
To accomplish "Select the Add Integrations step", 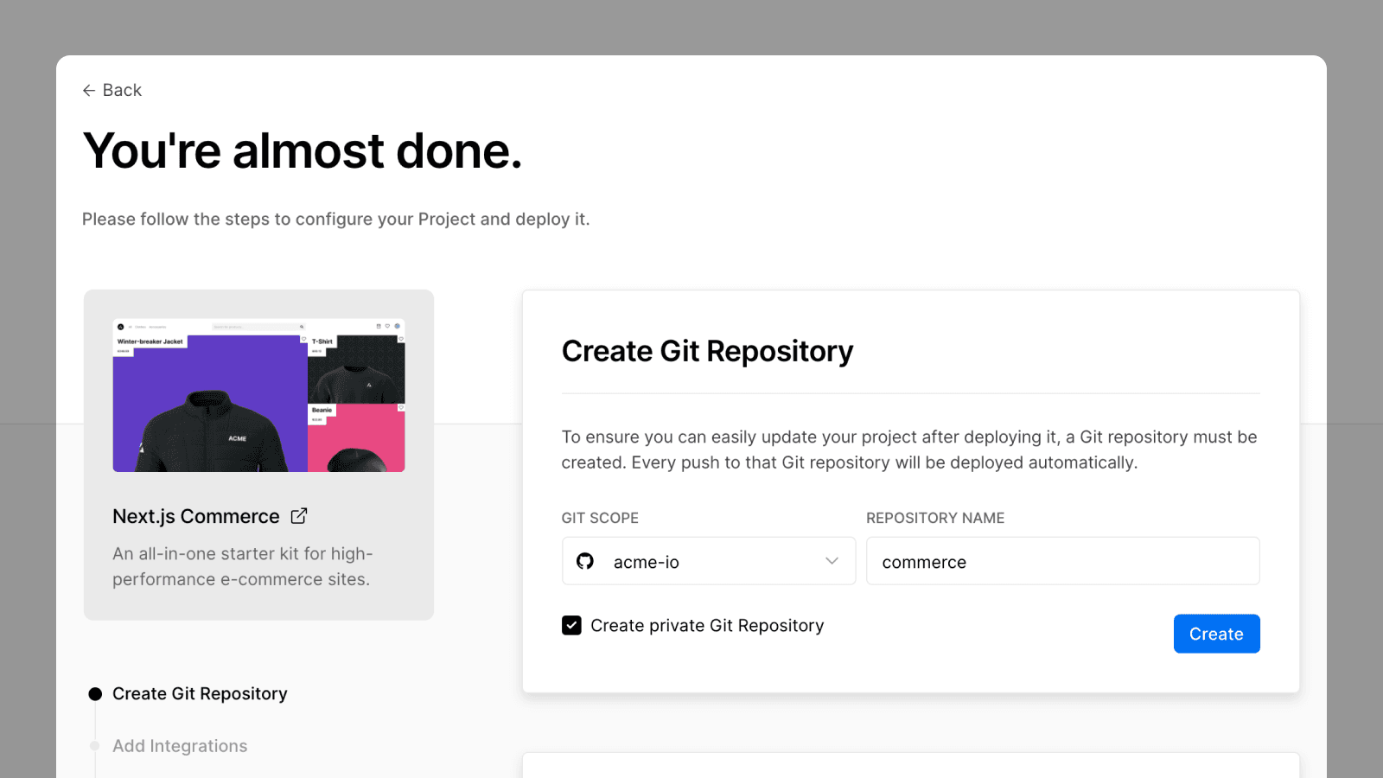I will (x=180, y=746).
